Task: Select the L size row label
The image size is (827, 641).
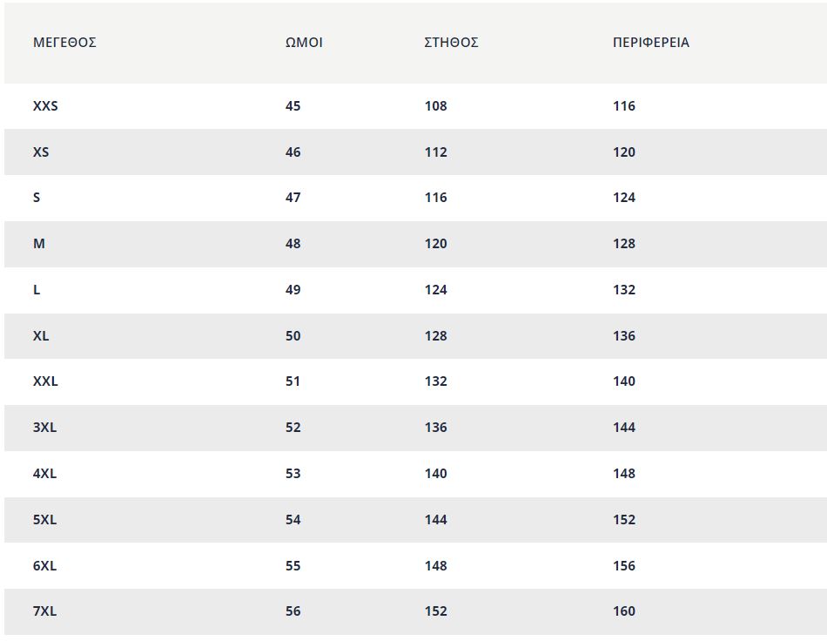Action: point(37,290)
